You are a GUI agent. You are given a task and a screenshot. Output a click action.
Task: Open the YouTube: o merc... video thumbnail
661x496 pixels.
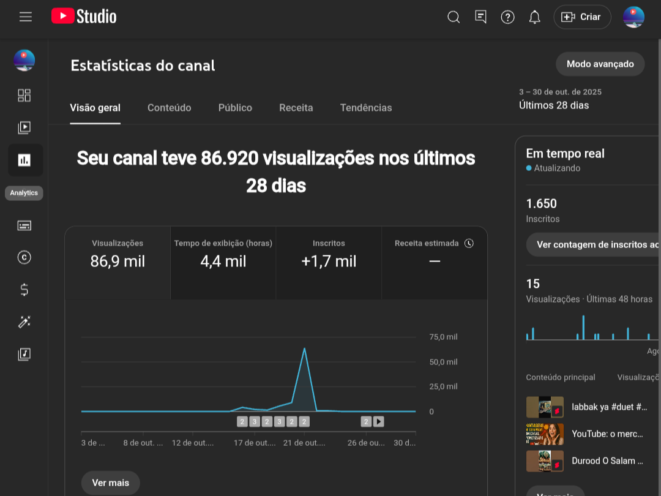545,434
